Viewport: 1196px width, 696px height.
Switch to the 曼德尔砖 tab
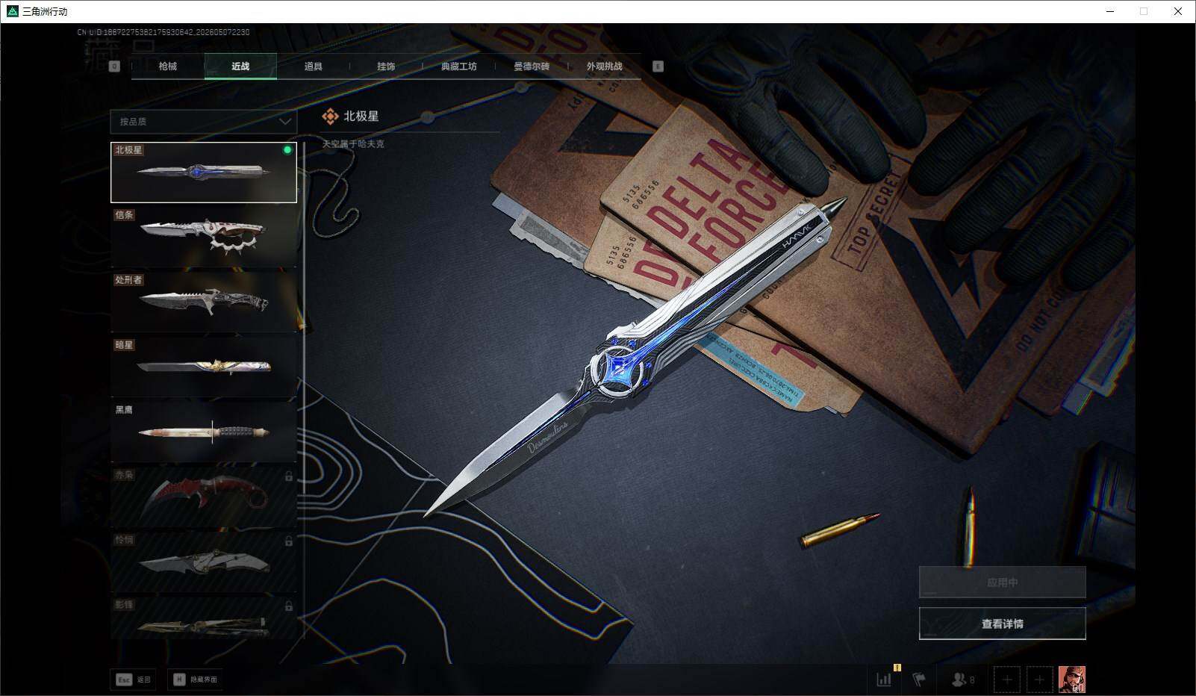coord(532,66)
